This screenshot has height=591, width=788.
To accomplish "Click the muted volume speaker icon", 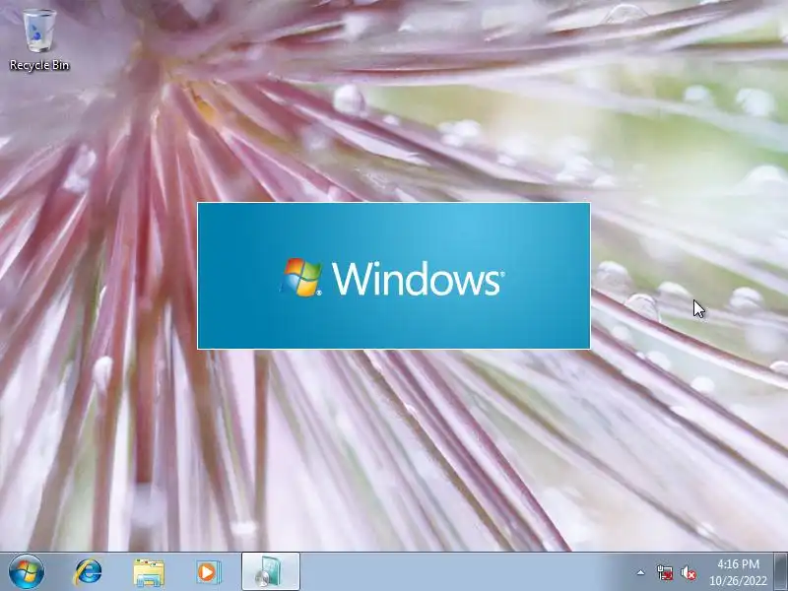I will (x=688, y=572).
